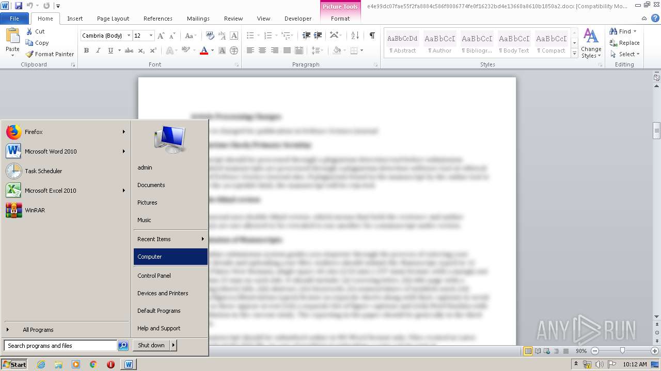
Task: Open Font name dropdown Cambria (Body)
Action: 129,36
